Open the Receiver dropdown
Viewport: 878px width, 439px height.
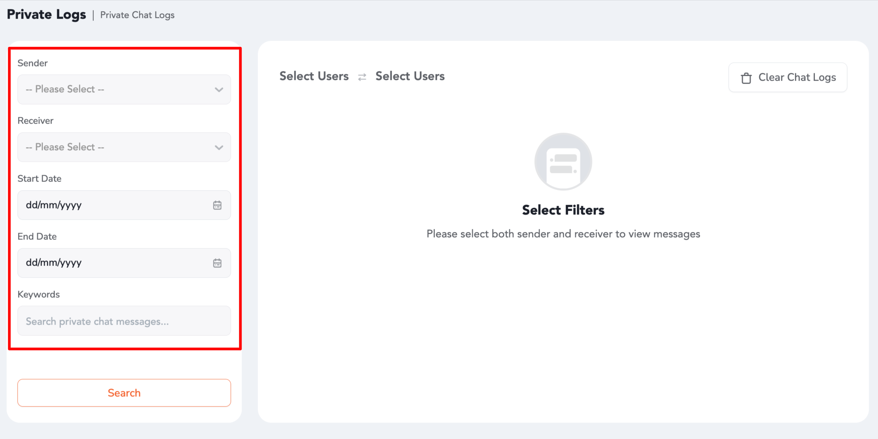124,147
